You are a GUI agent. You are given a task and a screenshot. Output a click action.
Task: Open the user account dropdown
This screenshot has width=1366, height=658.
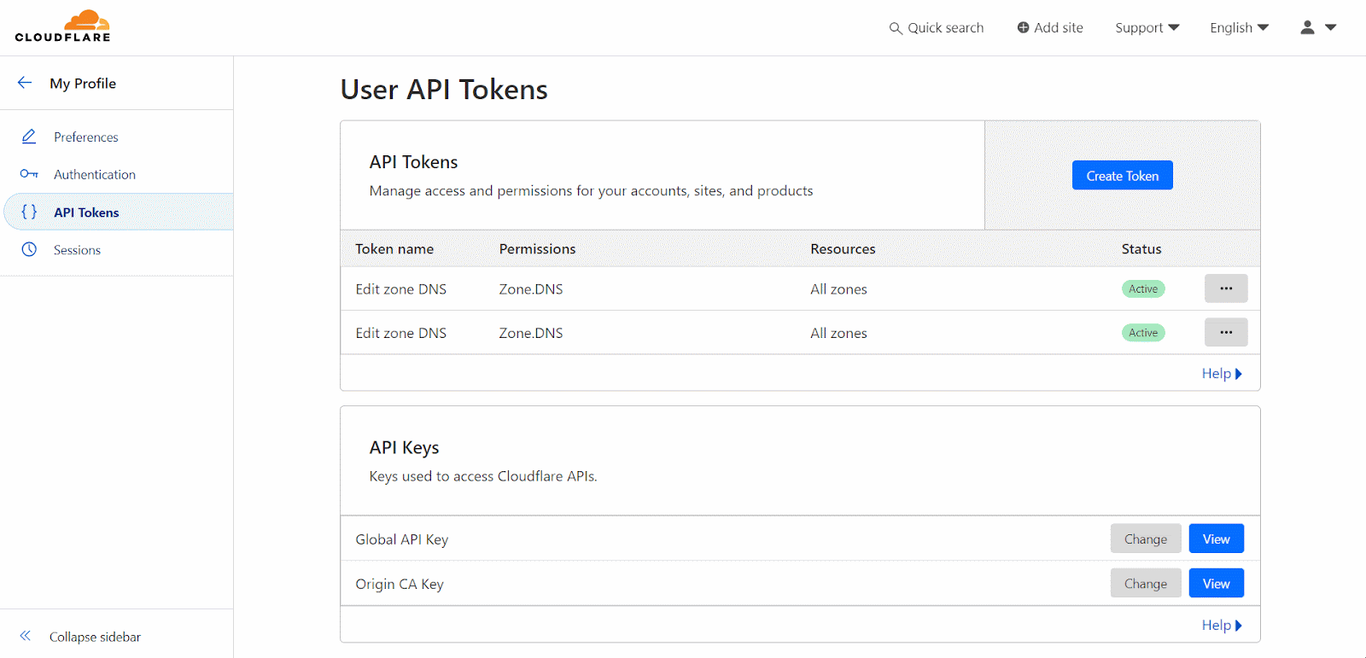pos(1317,27)
